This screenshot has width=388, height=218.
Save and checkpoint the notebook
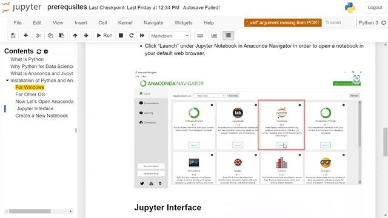[x=13, y=36]
